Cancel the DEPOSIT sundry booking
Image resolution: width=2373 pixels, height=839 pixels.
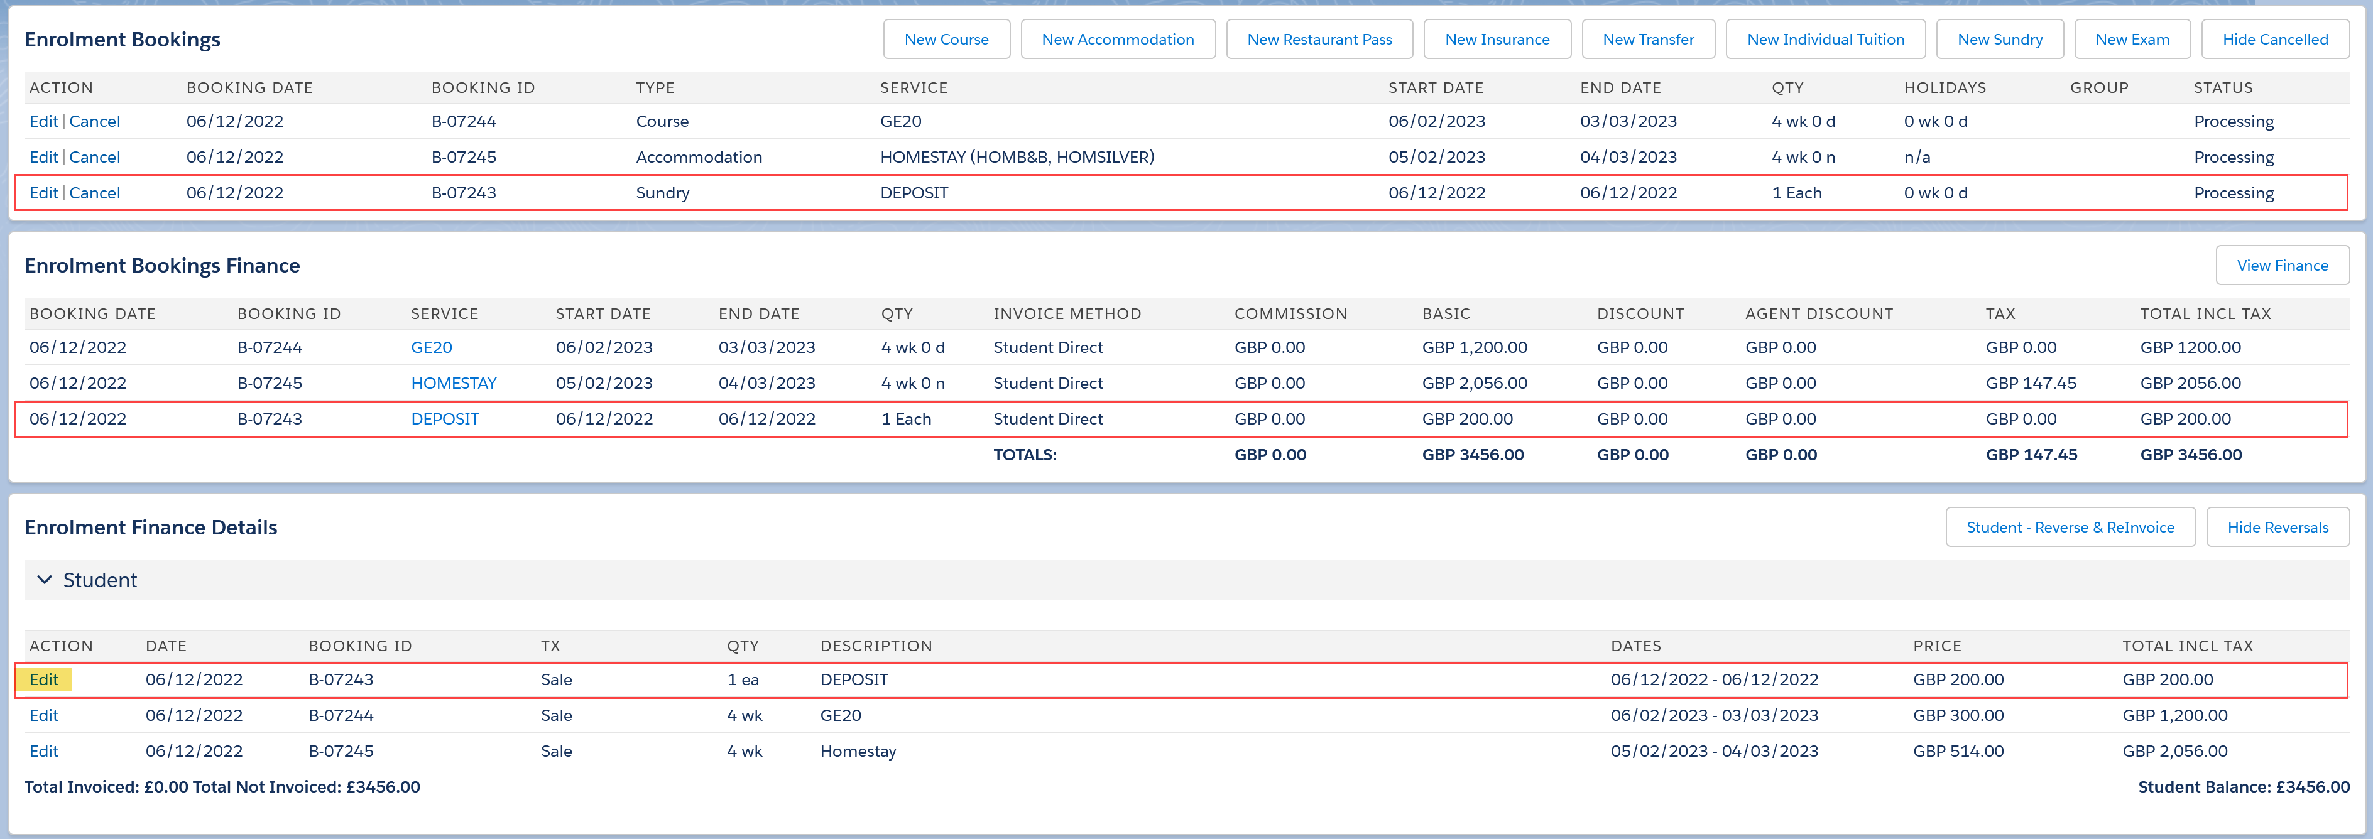click(95, 193)
